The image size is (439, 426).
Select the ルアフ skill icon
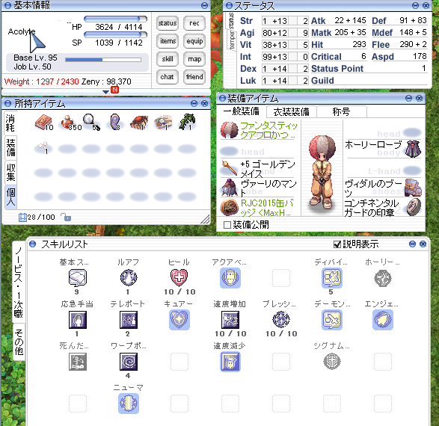coord(129,278)
